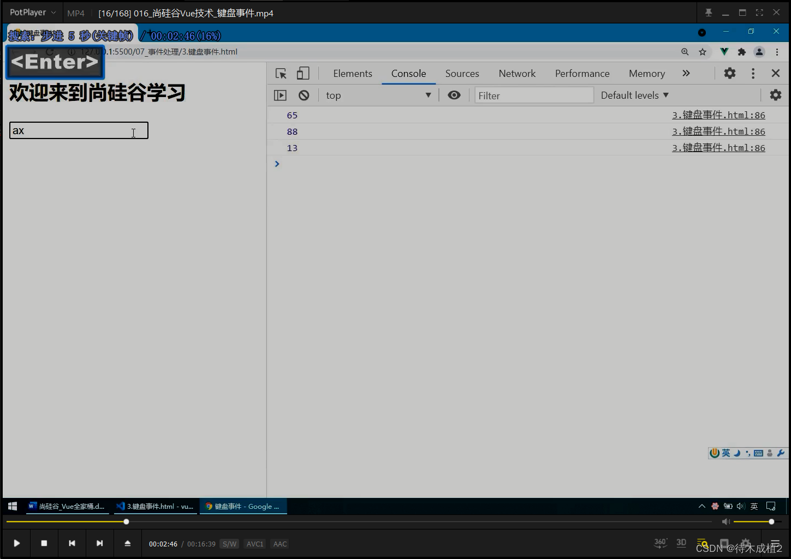
Task: Toggle PotPlayer fullscreen icon
Action: (x=759, y=13)
